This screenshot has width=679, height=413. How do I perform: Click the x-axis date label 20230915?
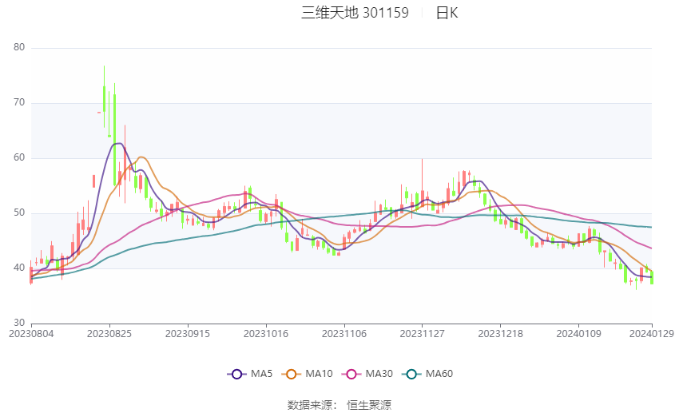[188, 334]
